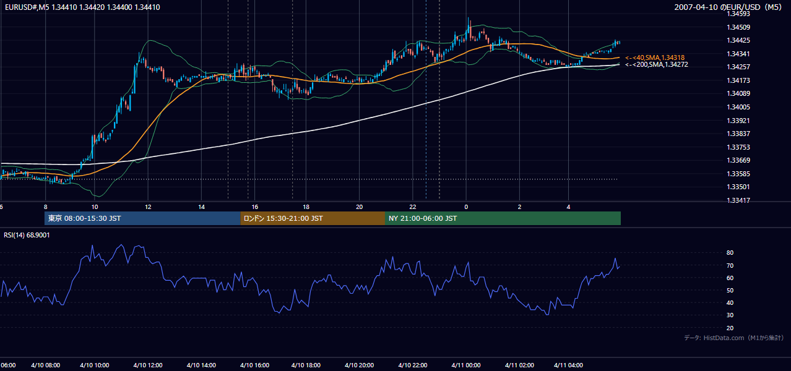This screenshot has height=371, width=791.
Task: Click price axis label 1.34341
Action: coord(738,54)
